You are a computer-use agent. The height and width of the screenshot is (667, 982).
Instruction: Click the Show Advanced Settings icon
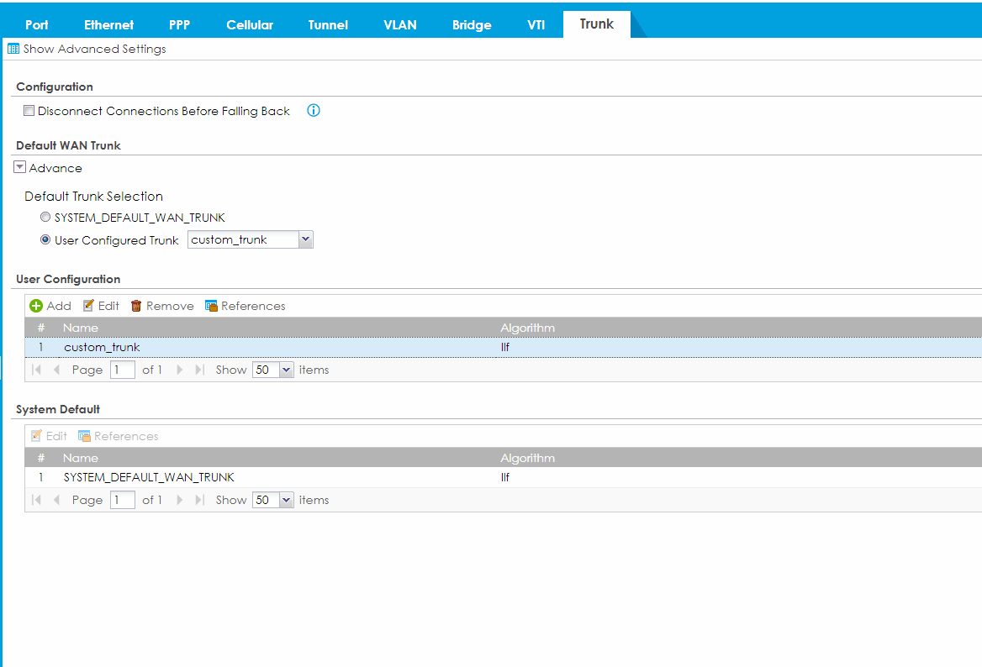tap(13, 49)
